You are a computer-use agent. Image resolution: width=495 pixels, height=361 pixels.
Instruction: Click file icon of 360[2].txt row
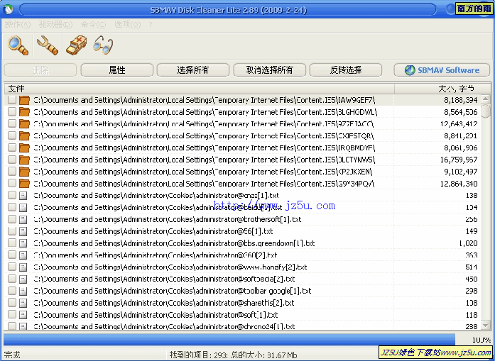23,255
